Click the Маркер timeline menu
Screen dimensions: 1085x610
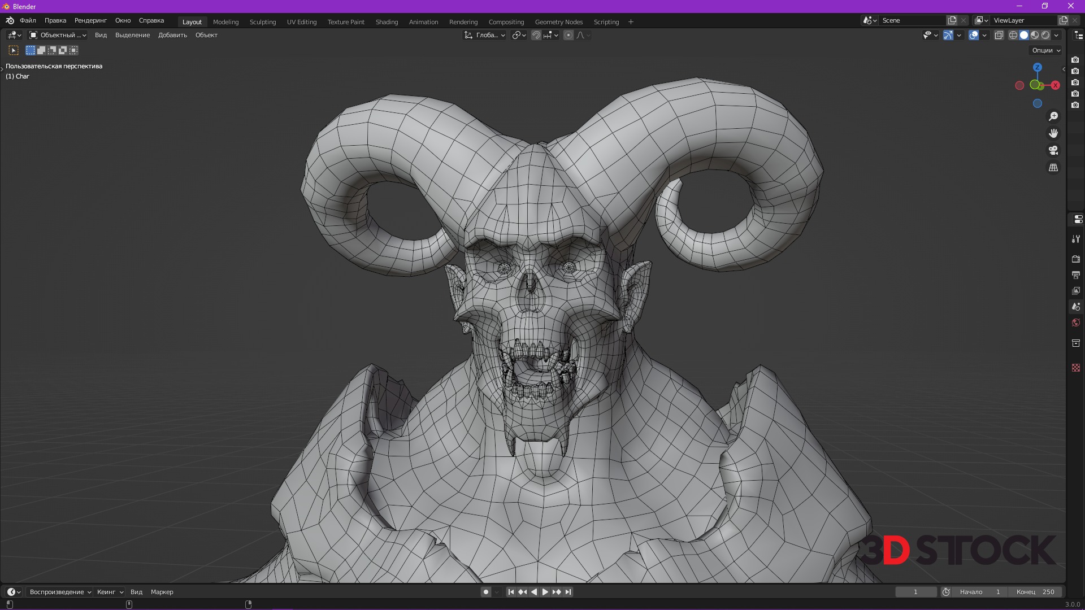pos(162,592)
